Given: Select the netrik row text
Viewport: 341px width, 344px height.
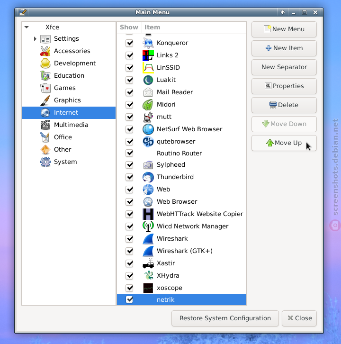Looking at the screenshot, I should pyautogui.click(x=165, y=299).
